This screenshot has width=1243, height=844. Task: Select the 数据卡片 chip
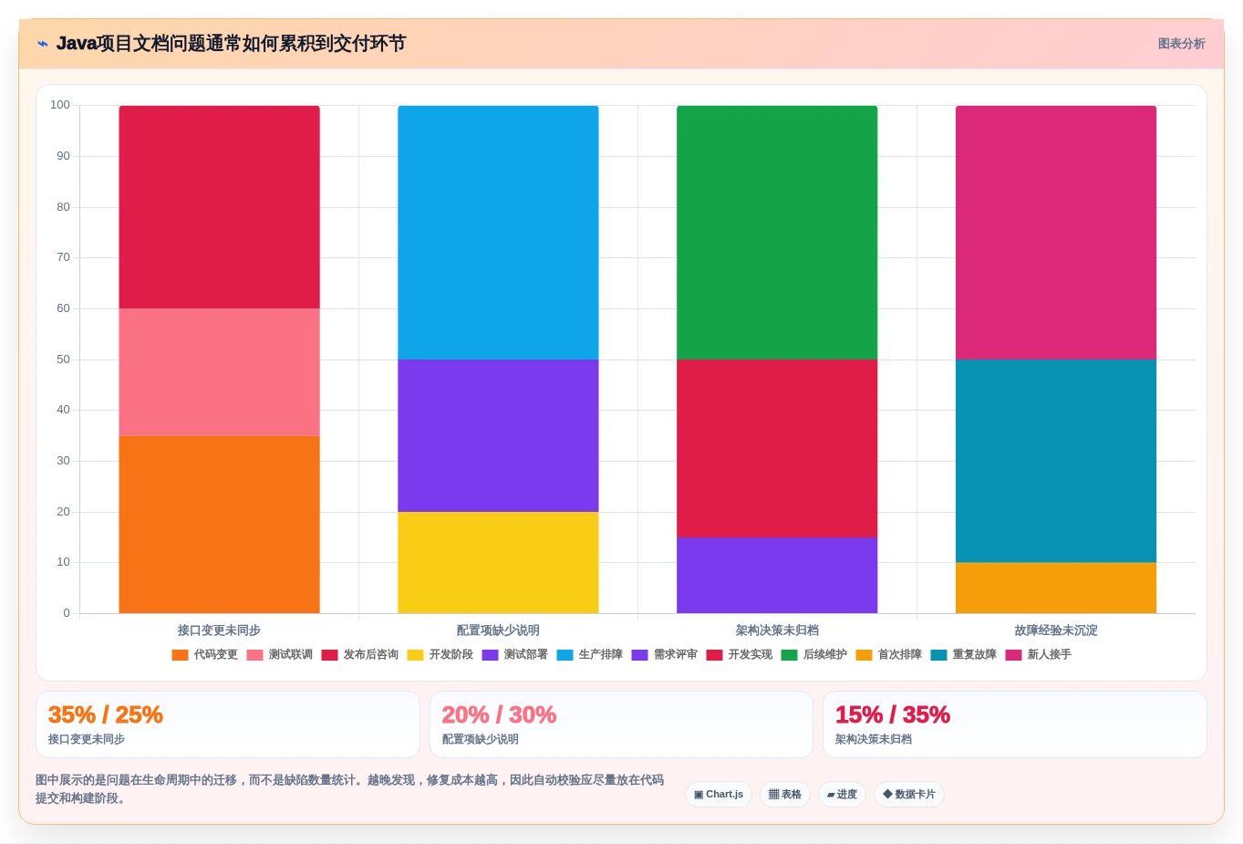(x=909, y=795)
